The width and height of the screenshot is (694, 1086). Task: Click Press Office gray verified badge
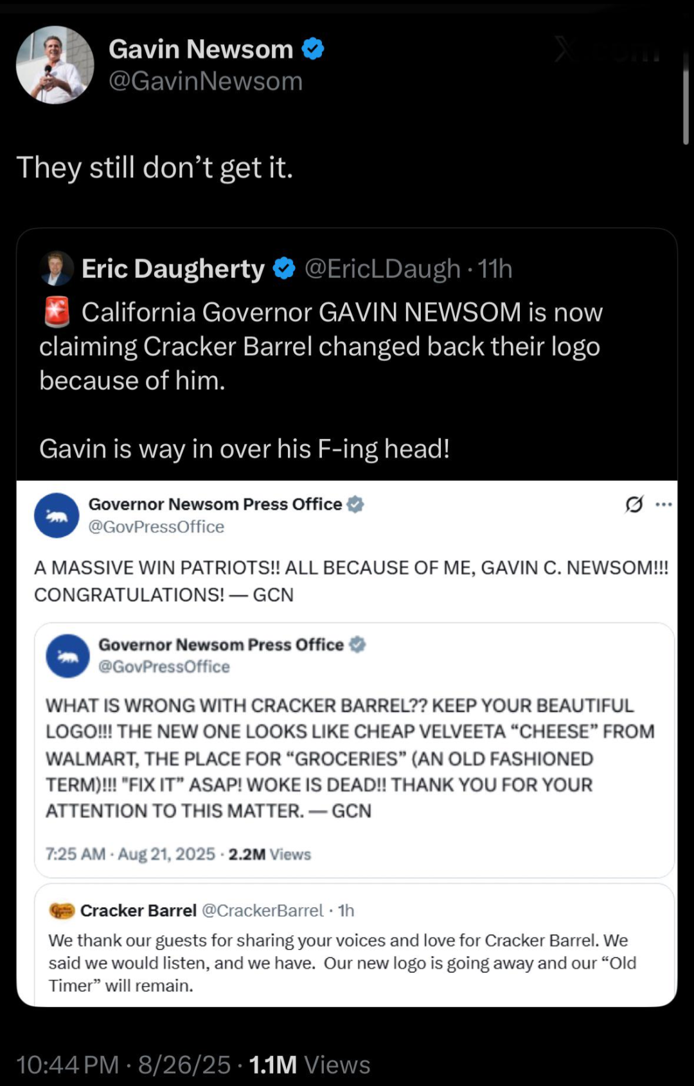pyautogui.click(x=355, y=504)
